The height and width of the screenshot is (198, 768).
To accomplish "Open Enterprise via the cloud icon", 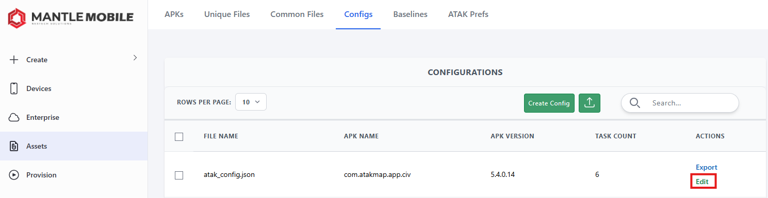I will (14, 117).
